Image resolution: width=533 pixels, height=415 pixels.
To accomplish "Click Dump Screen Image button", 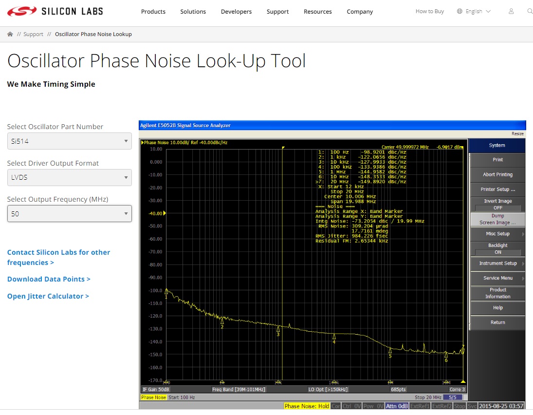I will (x=497, y=219).
